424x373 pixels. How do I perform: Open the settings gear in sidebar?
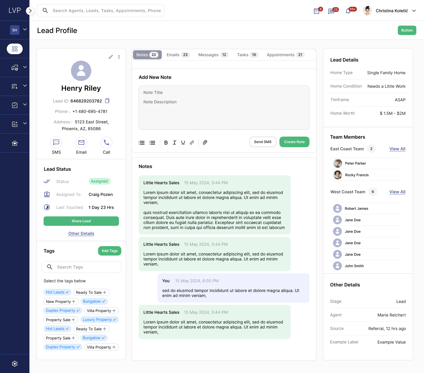15,364
